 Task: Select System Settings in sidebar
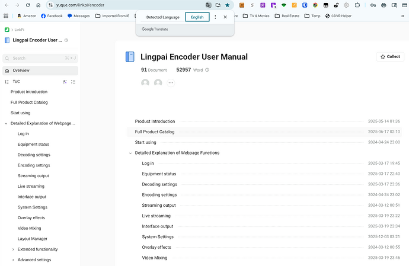click(33, 207)
